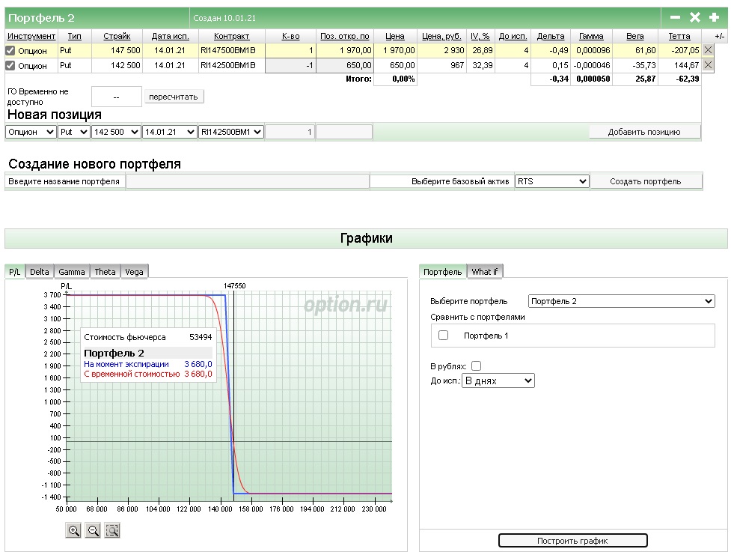Remove the Put 142 500 option row

coord(708,65)
